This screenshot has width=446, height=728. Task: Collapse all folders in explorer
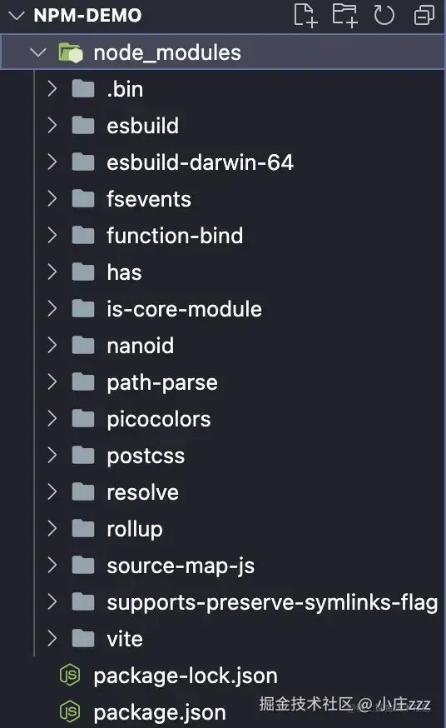[x=424, y=15]
